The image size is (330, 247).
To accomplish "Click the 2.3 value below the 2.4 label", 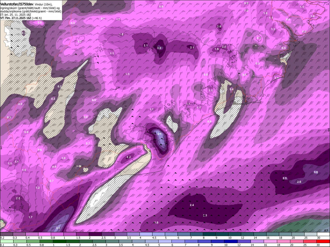I will tap(205, 215).
